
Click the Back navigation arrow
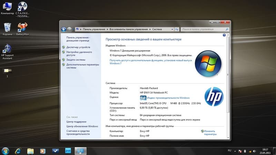(x=64, y=29)
